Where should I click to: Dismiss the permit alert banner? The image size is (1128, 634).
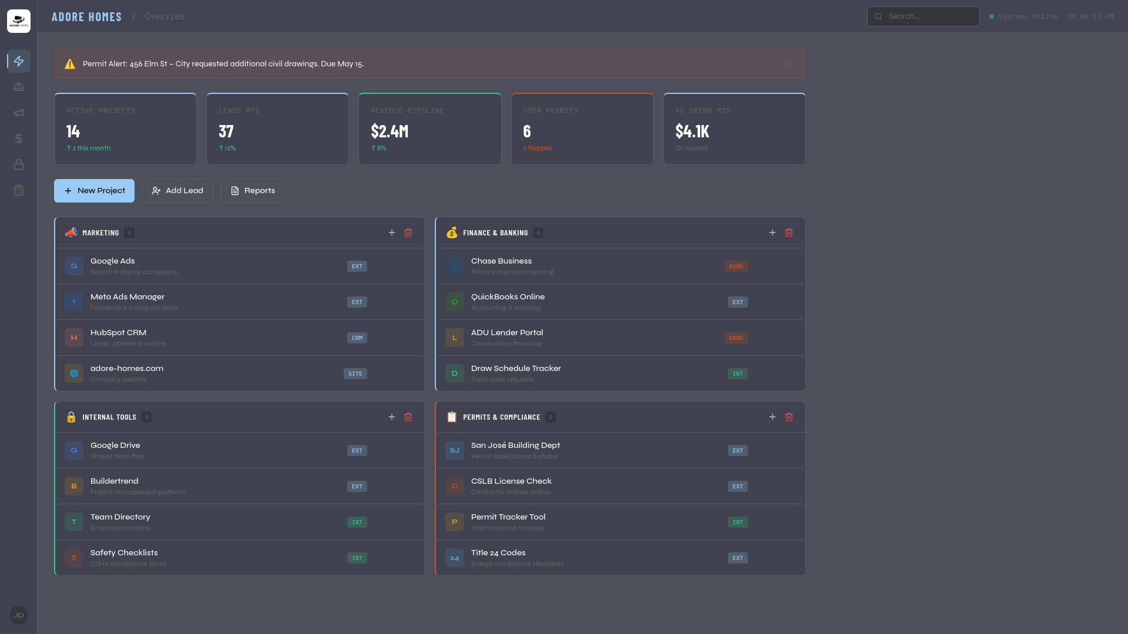pos(789,64)
